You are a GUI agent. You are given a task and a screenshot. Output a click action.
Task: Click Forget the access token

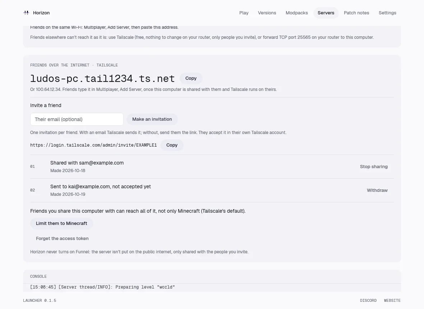62,239
